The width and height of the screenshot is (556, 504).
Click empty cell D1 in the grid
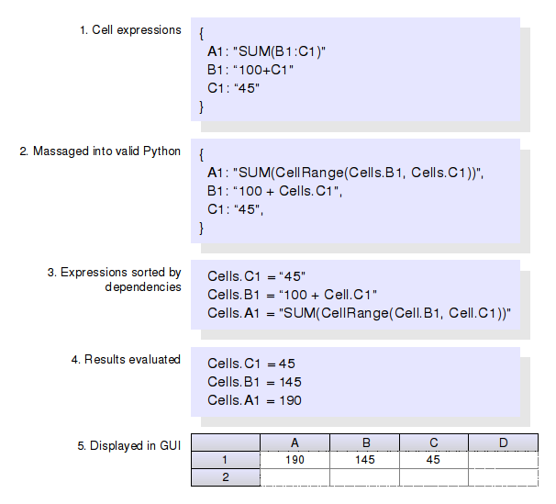pyautogui.click(x=503, y=460)
